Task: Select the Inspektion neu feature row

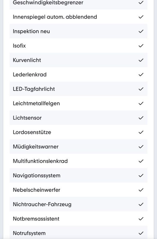Action: click(78, 31)
